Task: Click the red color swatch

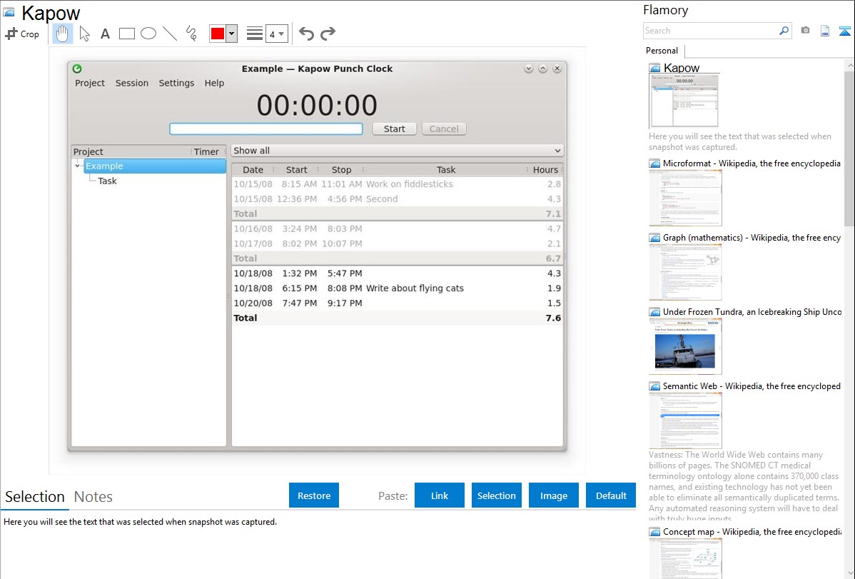Action: (218, 34)
